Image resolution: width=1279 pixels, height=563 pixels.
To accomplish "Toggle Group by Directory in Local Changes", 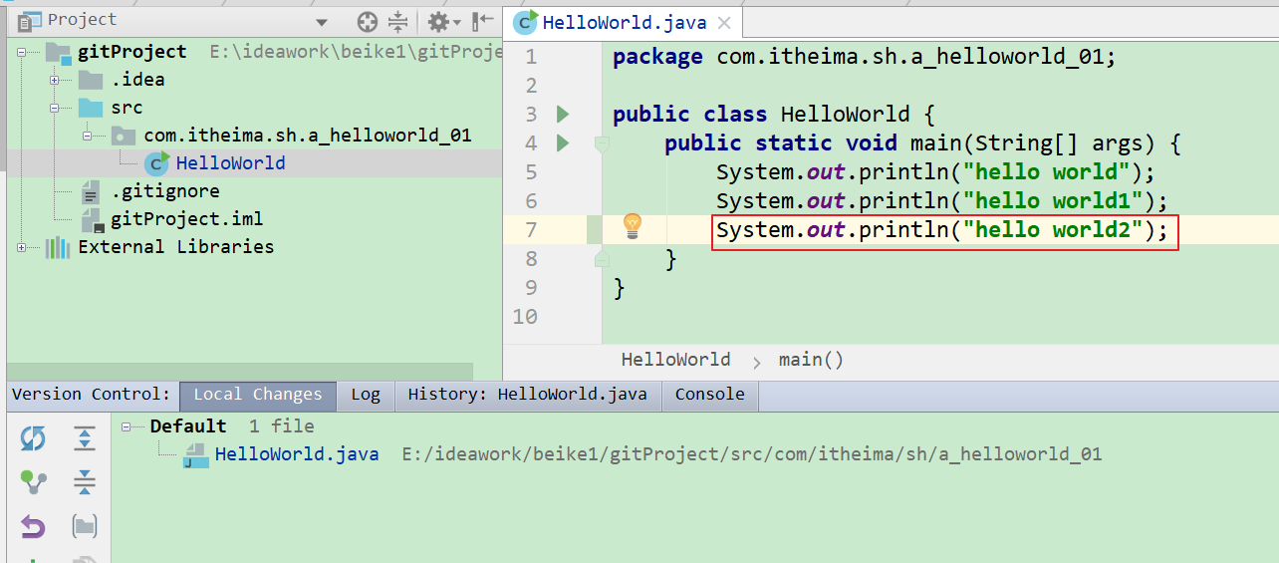I will point(85,526).
